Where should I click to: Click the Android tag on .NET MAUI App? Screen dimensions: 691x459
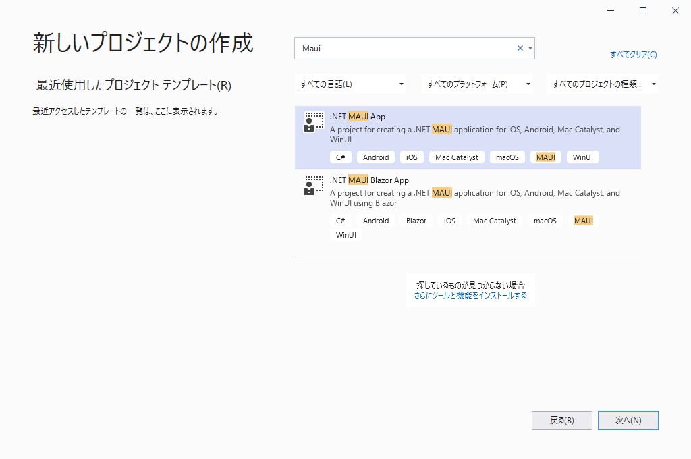pos(375,157)
